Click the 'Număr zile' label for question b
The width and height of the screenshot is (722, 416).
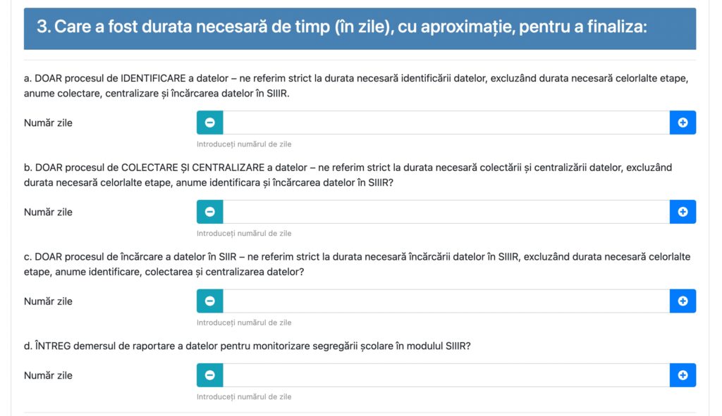click(x=48, y=212)
